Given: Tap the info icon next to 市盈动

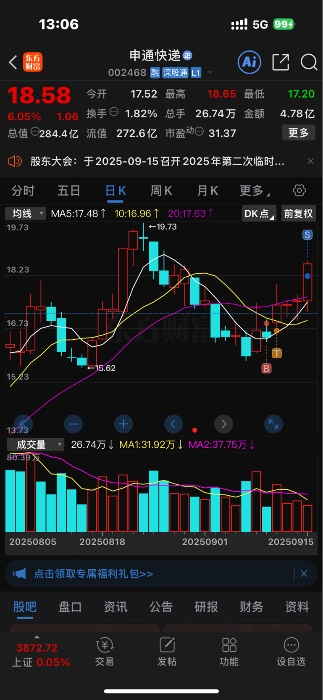Looking at the screenshot, I should coord(200,132).
